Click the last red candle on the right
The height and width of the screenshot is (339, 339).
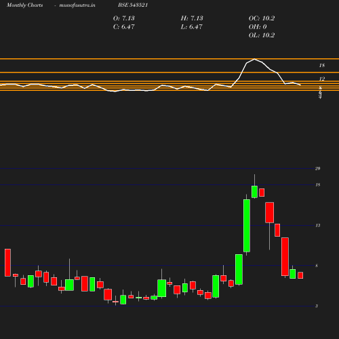(300, 275)
